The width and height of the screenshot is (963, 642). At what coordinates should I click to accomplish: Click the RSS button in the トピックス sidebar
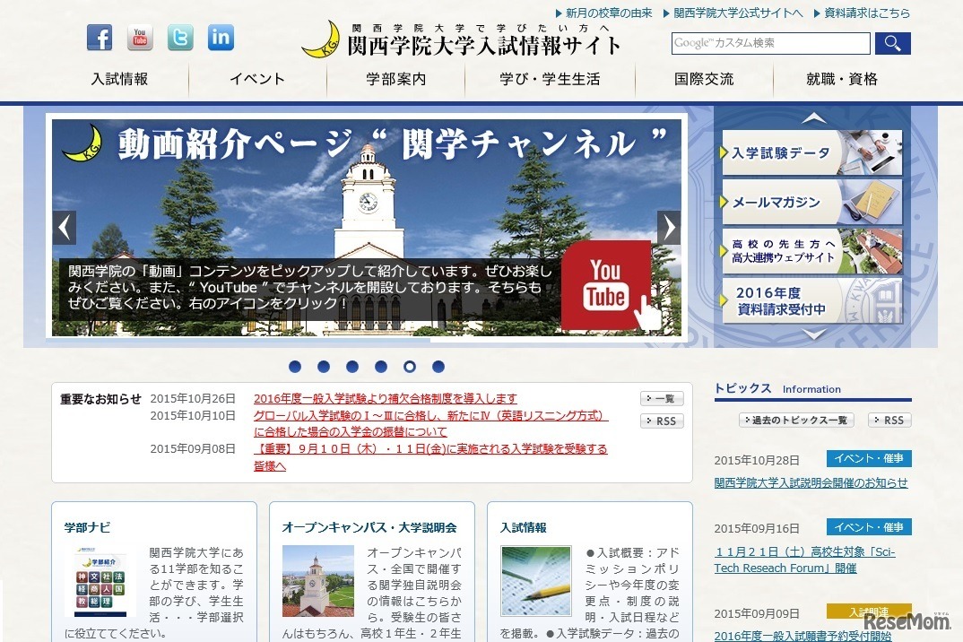pyautogui.click(x=889, y=419)
